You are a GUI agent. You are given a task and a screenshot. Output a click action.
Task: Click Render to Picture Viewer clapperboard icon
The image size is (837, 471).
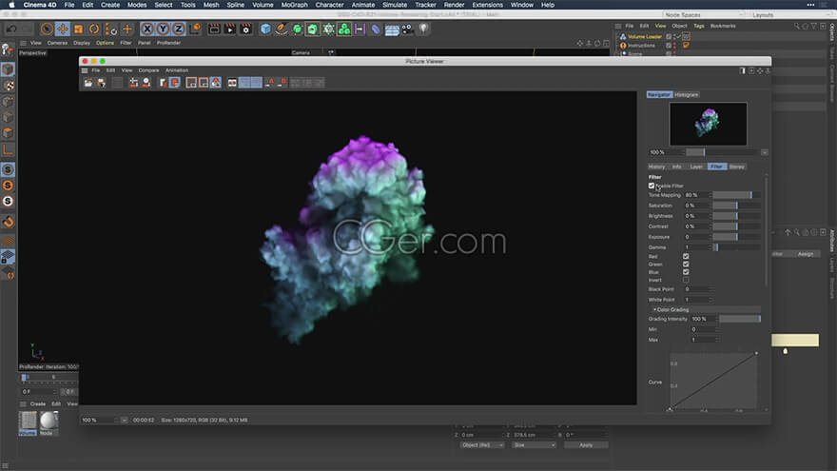pyautogui.click(x=229, y=29)
